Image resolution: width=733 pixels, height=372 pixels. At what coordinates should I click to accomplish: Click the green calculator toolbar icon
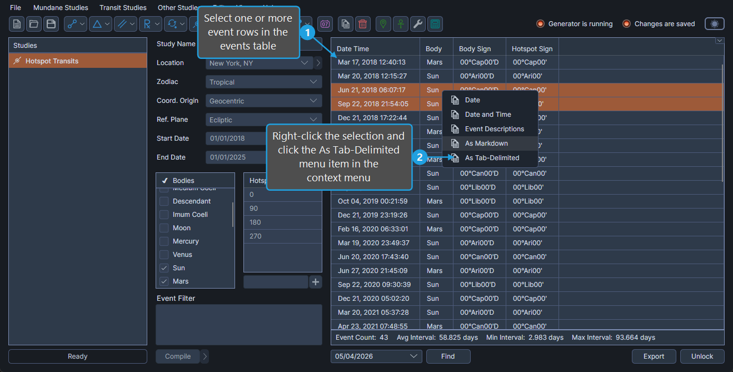point(435,24)
